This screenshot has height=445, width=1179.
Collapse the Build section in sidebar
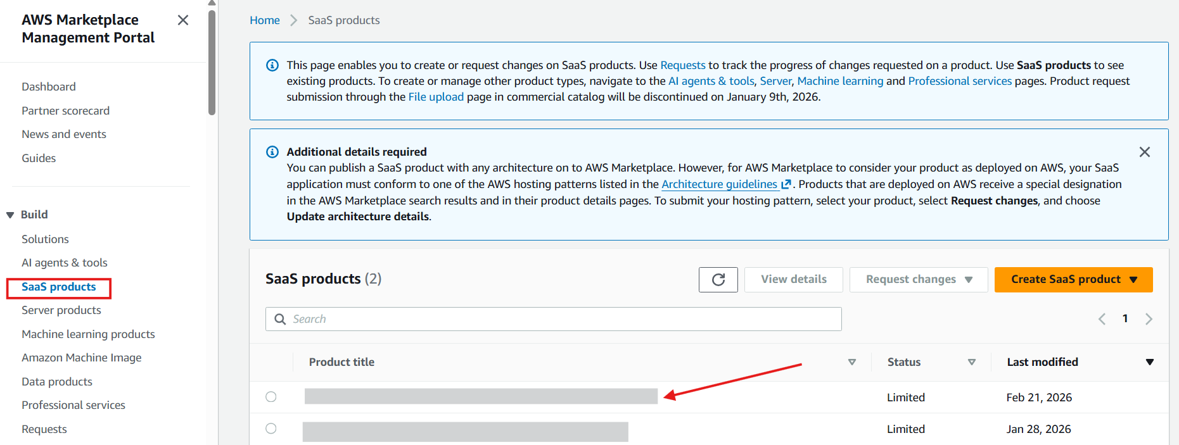(10, 215)
